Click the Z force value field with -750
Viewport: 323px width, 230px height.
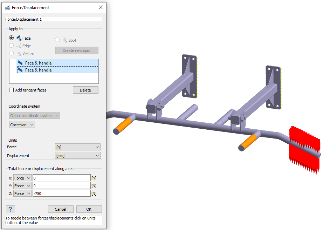61,194
